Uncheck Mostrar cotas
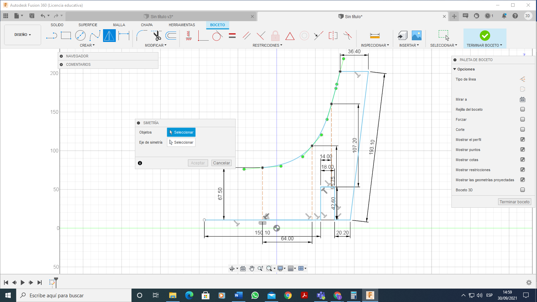 (523, 160)
